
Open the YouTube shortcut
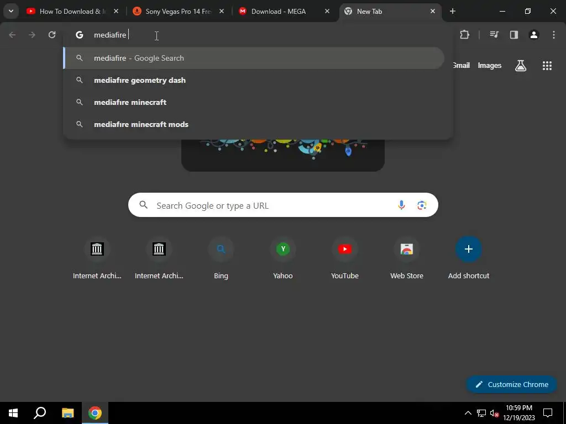345,258
